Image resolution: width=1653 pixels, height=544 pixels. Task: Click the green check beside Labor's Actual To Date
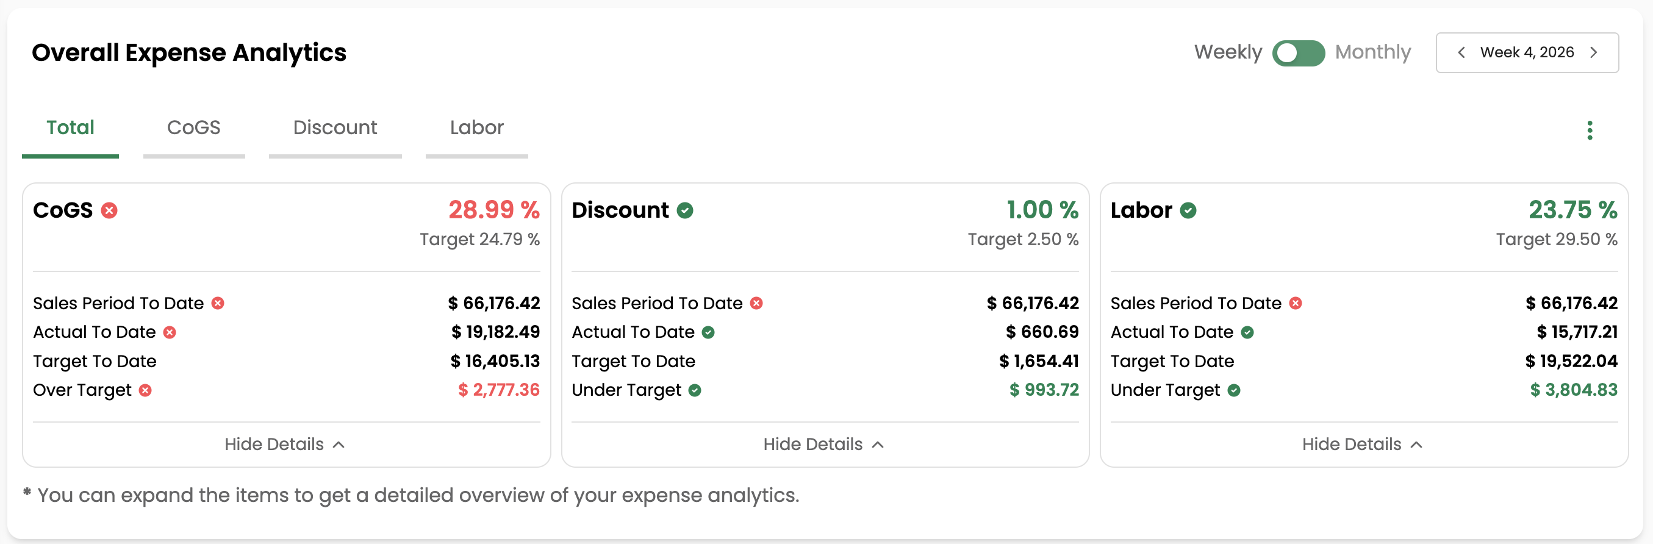coord(1248,332)
